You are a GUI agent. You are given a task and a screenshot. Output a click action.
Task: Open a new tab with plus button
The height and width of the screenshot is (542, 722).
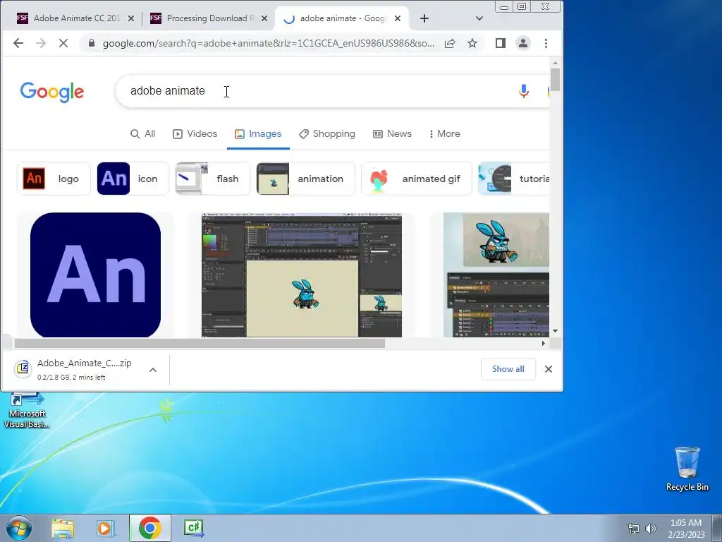pyautogui.click(x=424, y=18)
